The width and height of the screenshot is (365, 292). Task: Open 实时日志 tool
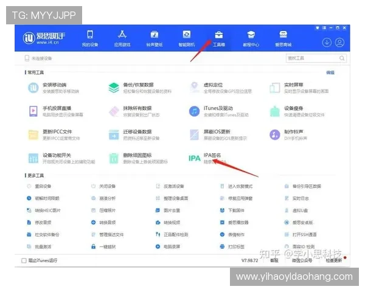tap(297, 198)
